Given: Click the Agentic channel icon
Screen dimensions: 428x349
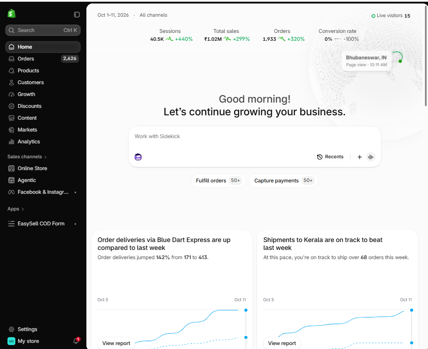Looking at the screenshot, I should pyautogui.click(x=11, y=180).
